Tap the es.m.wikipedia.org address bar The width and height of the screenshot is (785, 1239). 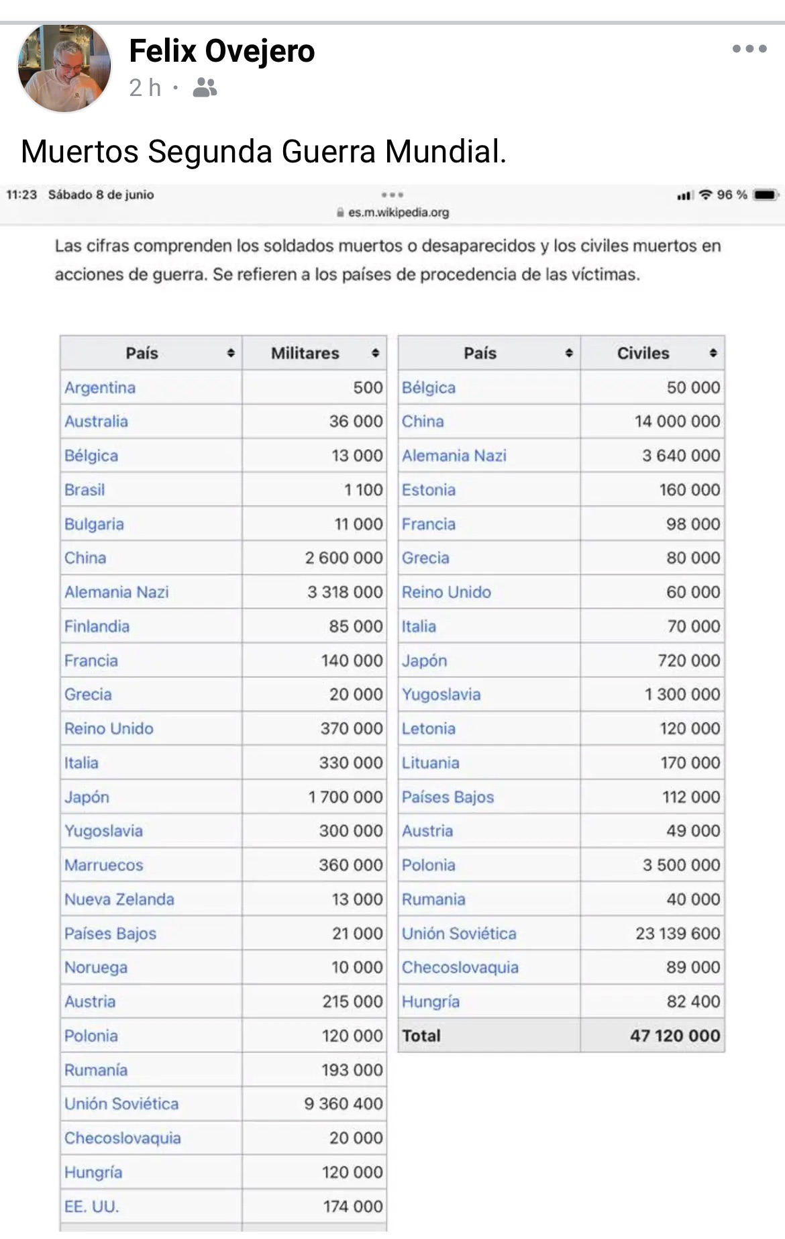(392, 213)
